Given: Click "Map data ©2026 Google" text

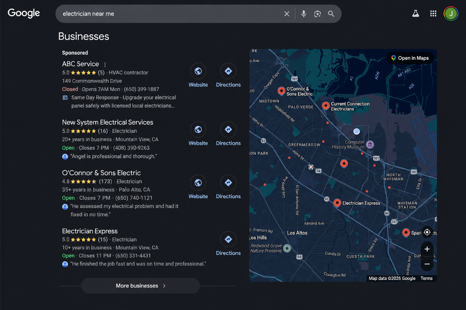Looking at the screenshot, I should coord(392,278).
